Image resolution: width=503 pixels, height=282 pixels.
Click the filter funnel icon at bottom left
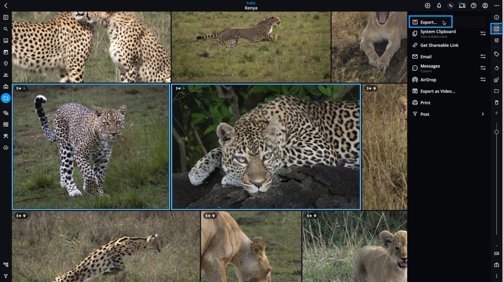click(6, 276)
